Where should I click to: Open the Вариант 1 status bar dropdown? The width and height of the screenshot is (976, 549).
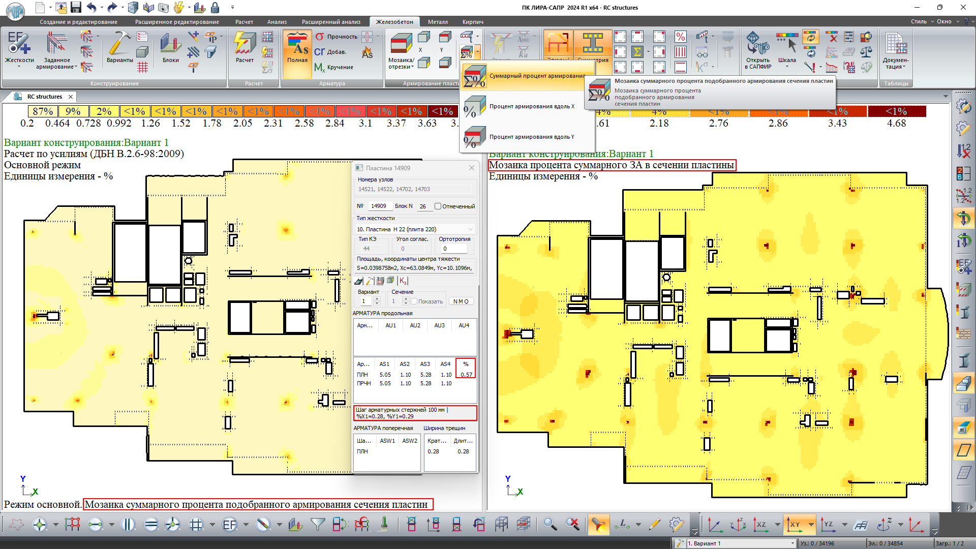click(x=792, y=543)
